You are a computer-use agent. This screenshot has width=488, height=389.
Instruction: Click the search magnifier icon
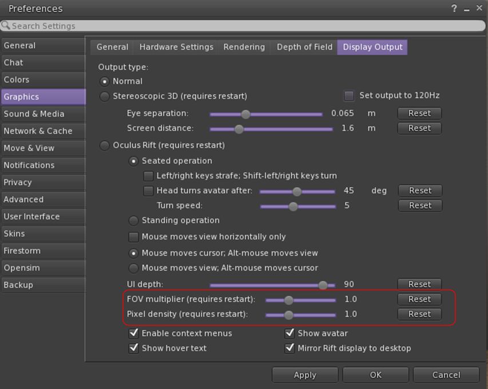coord(6,26)
